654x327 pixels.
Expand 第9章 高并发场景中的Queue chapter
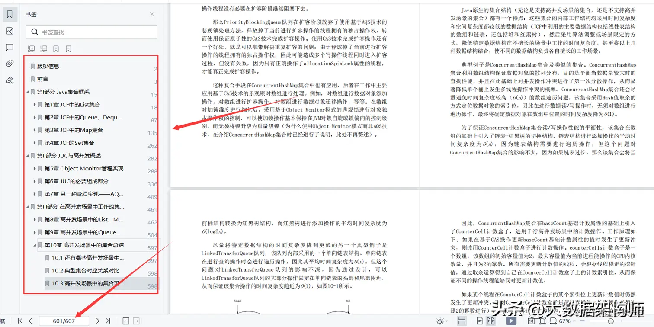pyautogui.click(x=35, y=232)
